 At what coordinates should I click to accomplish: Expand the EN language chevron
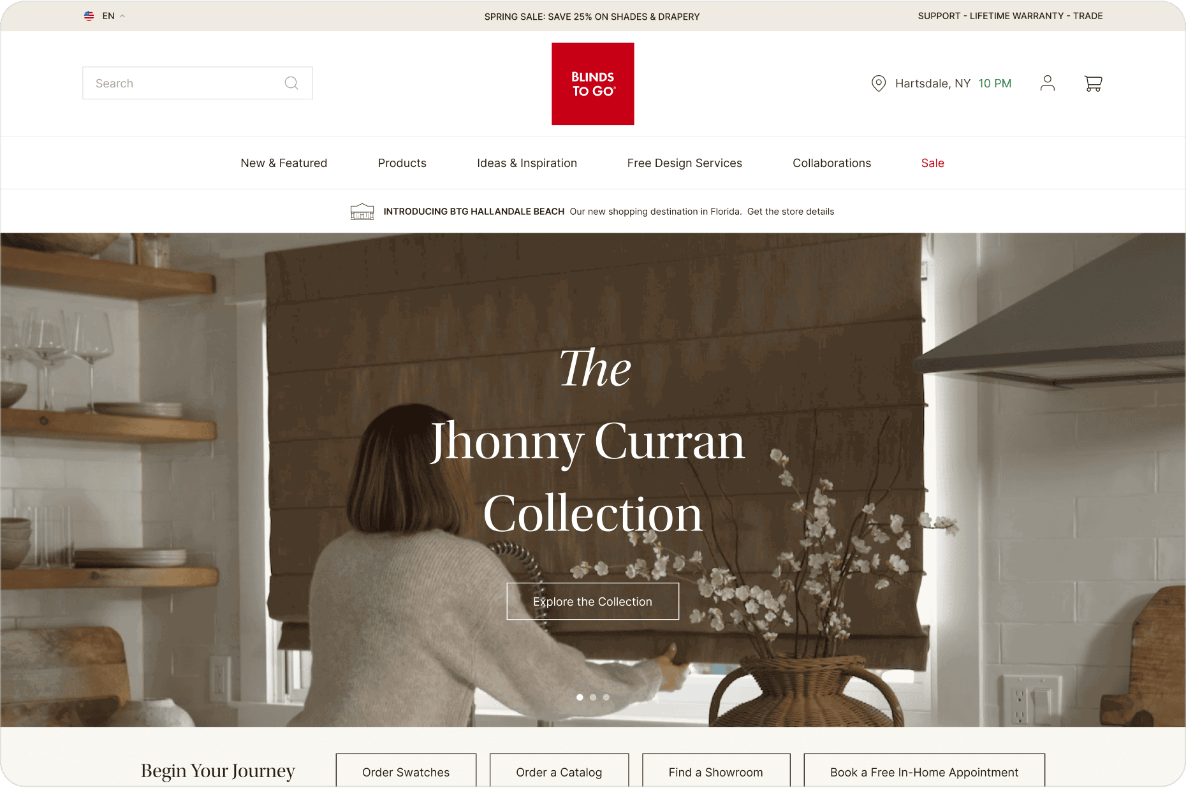[x=122, y=16]
